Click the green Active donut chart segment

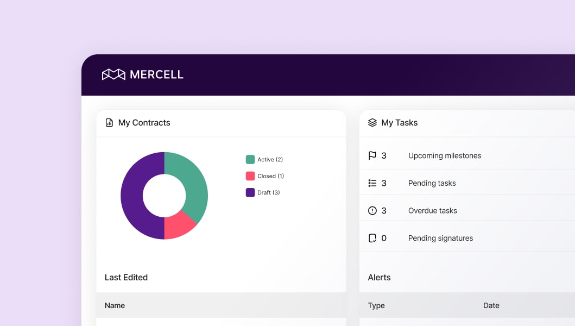coord(193,184)
